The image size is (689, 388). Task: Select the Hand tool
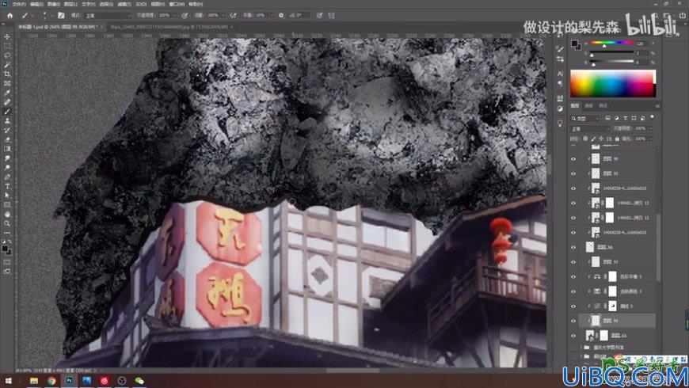7,214
